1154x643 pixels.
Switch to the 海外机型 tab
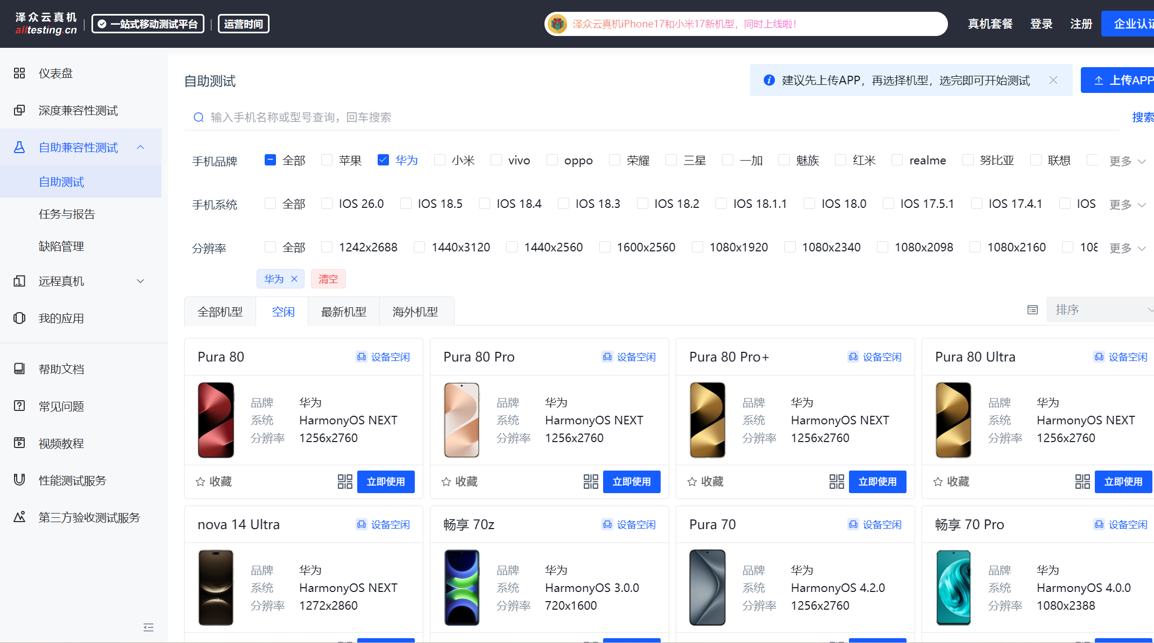415,312
